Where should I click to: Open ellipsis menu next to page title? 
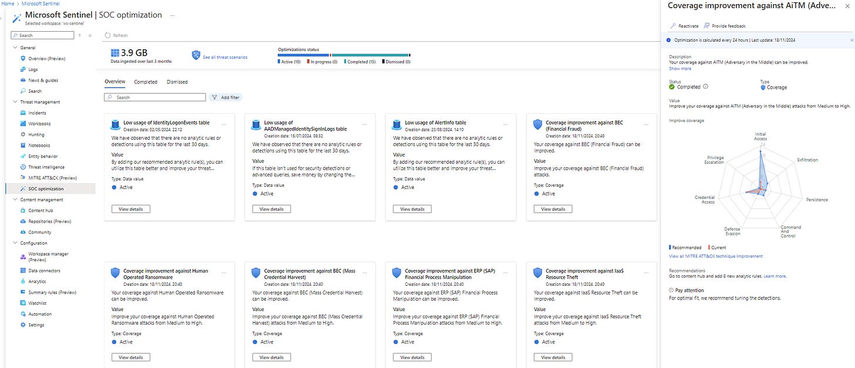click(x=172, y=15)
